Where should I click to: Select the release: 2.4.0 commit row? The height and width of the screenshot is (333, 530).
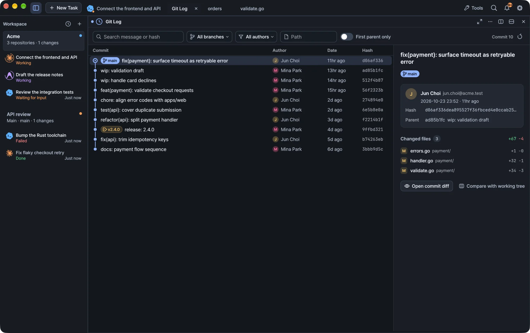click(240, 129)
